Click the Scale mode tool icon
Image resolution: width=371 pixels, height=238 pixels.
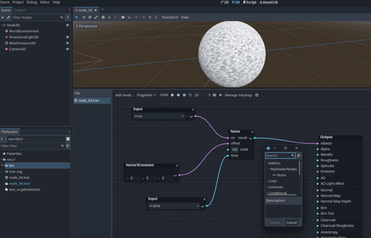coord(96,17)
